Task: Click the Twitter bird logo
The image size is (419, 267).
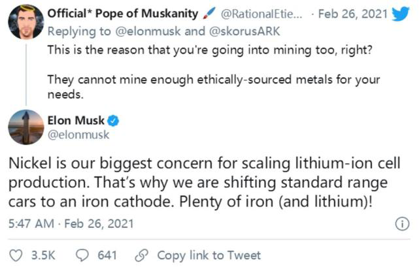Action: pos(400,13)
